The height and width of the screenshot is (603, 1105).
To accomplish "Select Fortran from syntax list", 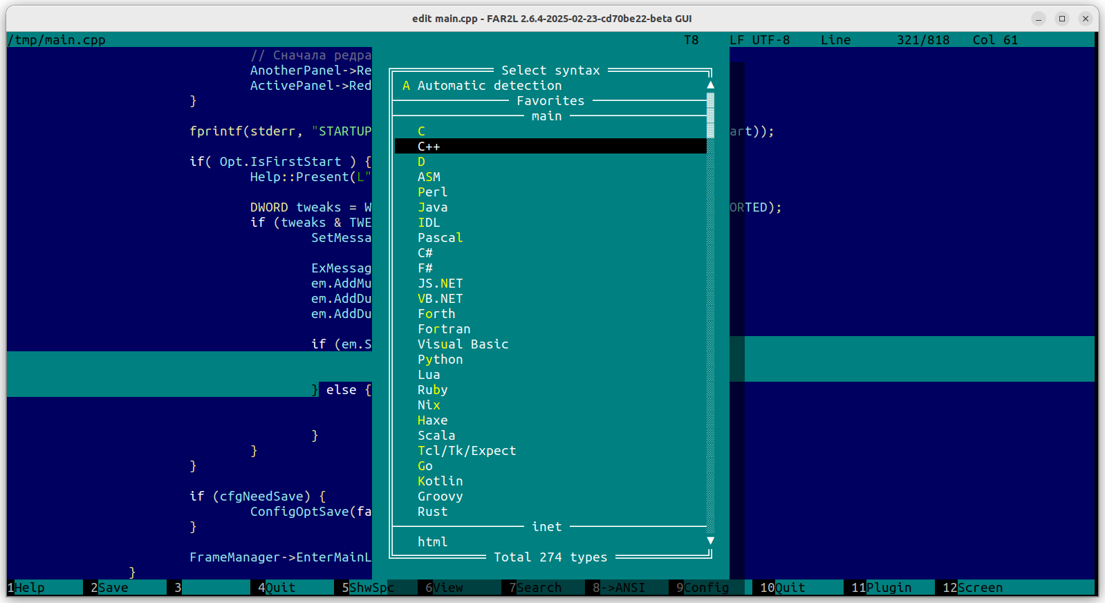I will (x=444, y=329).
